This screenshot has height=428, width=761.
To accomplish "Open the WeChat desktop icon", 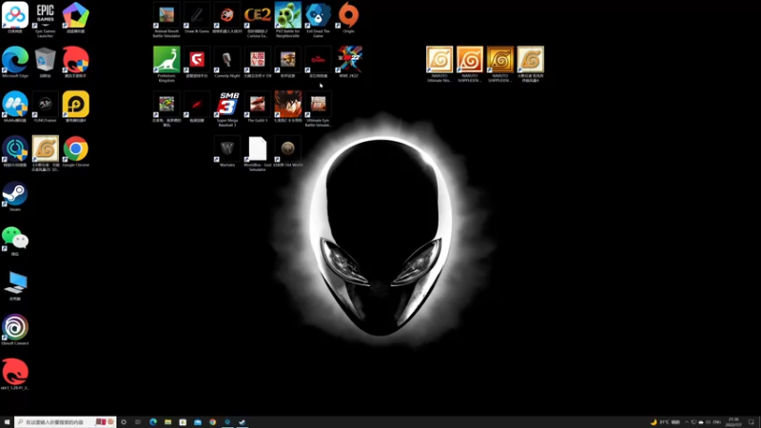I will (x=15, y=241).
